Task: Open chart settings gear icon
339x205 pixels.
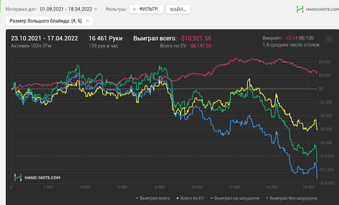Action: (329, 39)
